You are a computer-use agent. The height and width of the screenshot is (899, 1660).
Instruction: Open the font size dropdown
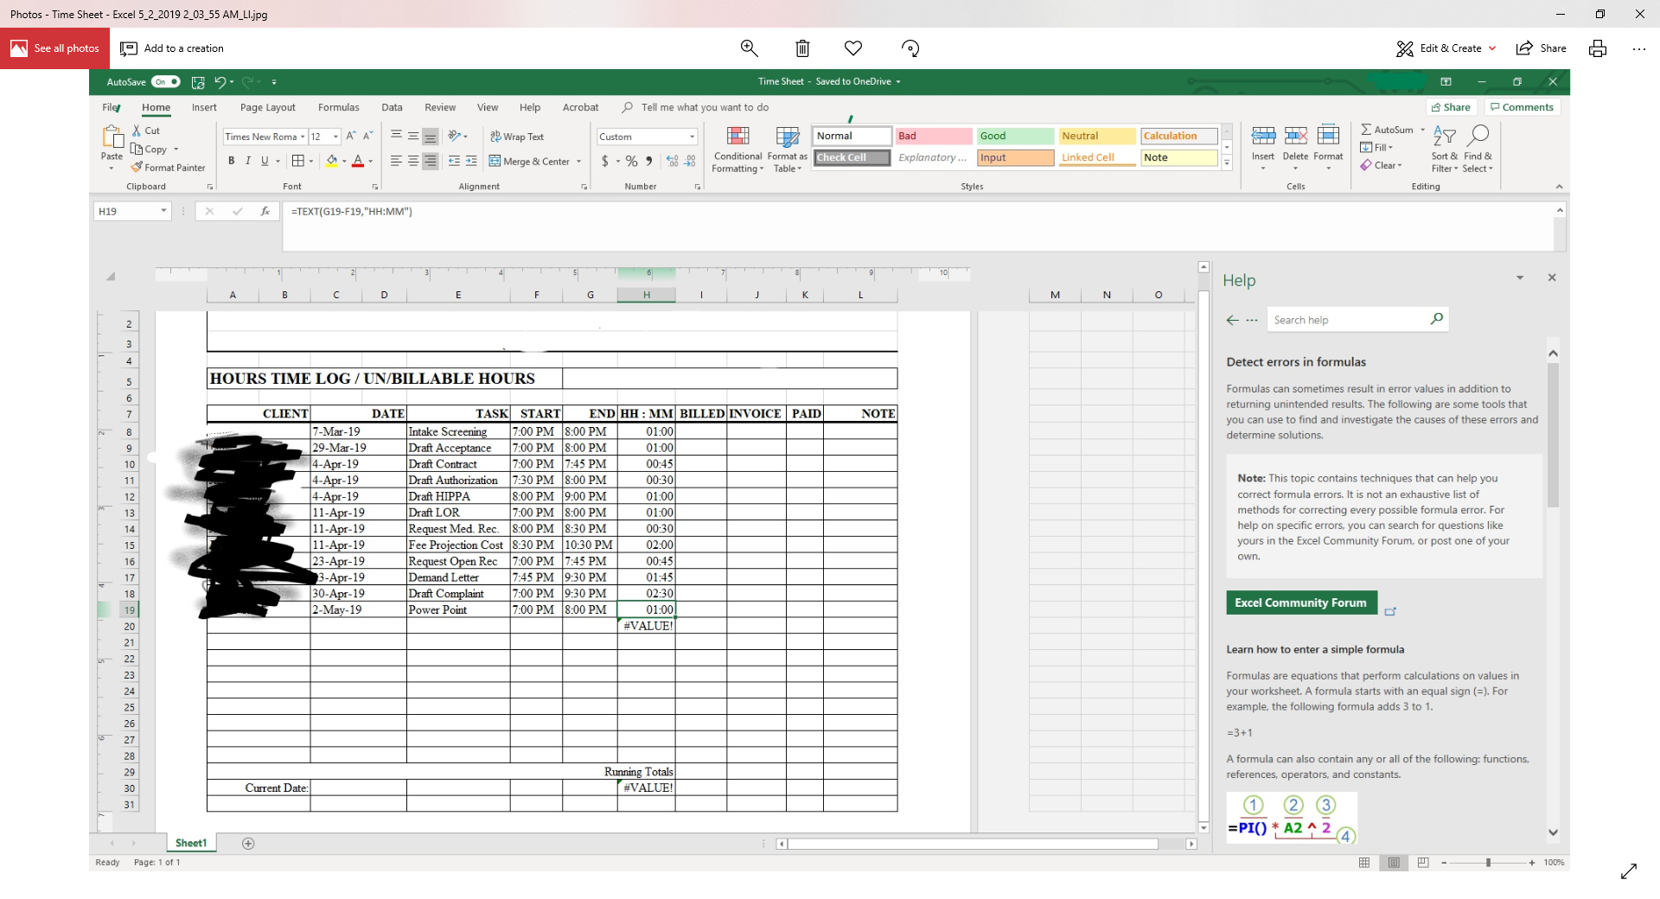tap(335, 137)
